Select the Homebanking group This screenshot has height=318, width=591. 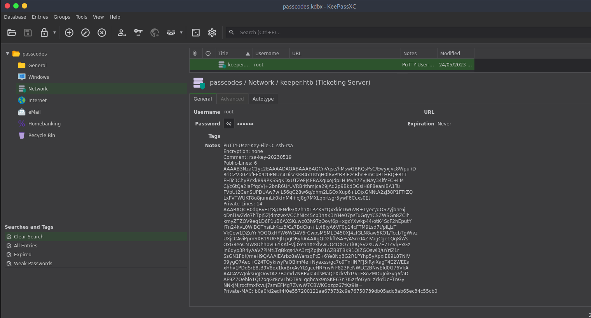44,124
